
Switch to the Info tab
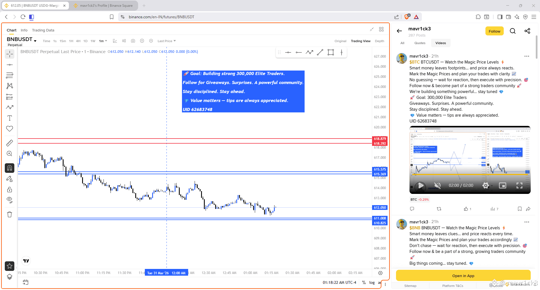pyautogui.click(x=24, y=30)
